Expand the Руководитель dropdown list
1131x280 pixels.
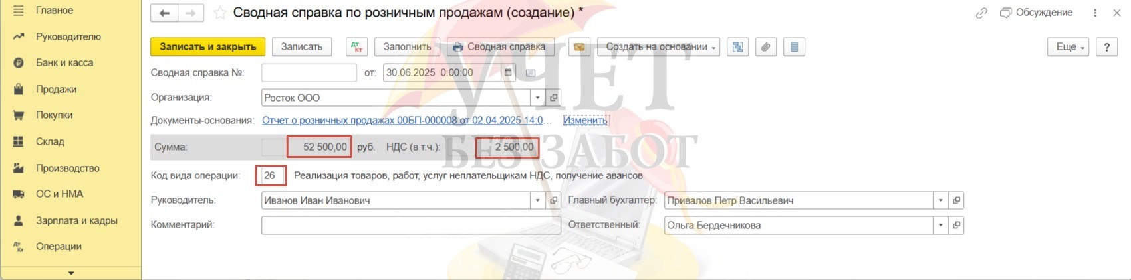tap(539, 200)
